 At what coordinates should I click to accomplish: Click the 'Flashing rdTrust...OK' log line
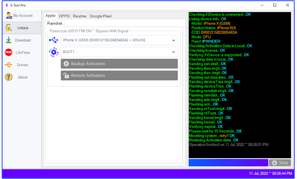(x=206, y=113)
